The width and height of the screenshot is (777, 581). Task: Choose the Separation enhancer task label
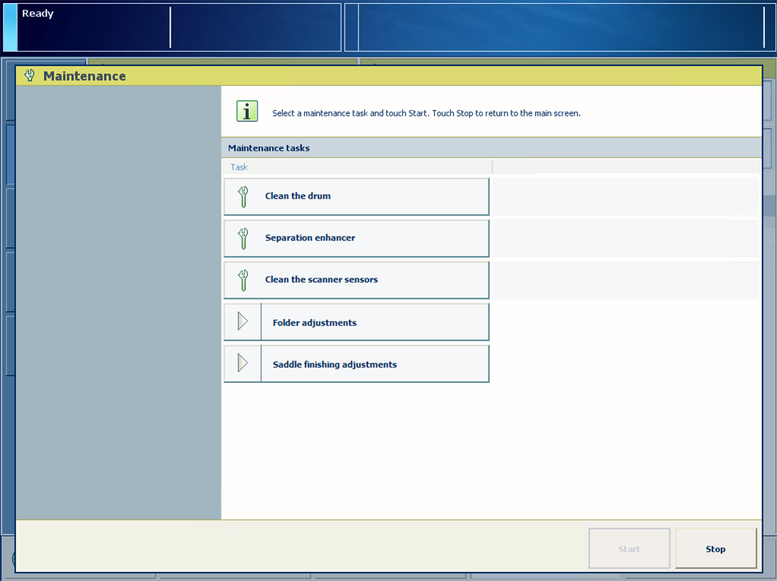click(x=310, y=238)
